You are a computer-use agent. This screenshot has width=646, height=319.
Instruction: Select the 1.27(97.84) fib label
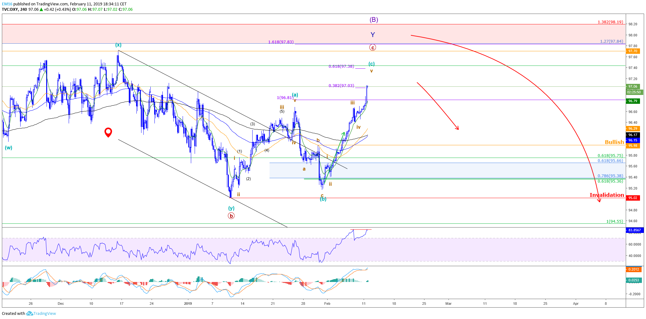pos(612,41)
